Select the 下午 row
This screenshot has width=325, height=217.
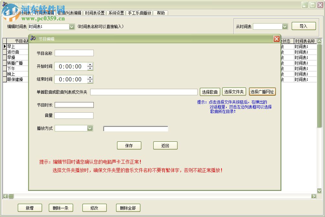click(x=17, y=68)
